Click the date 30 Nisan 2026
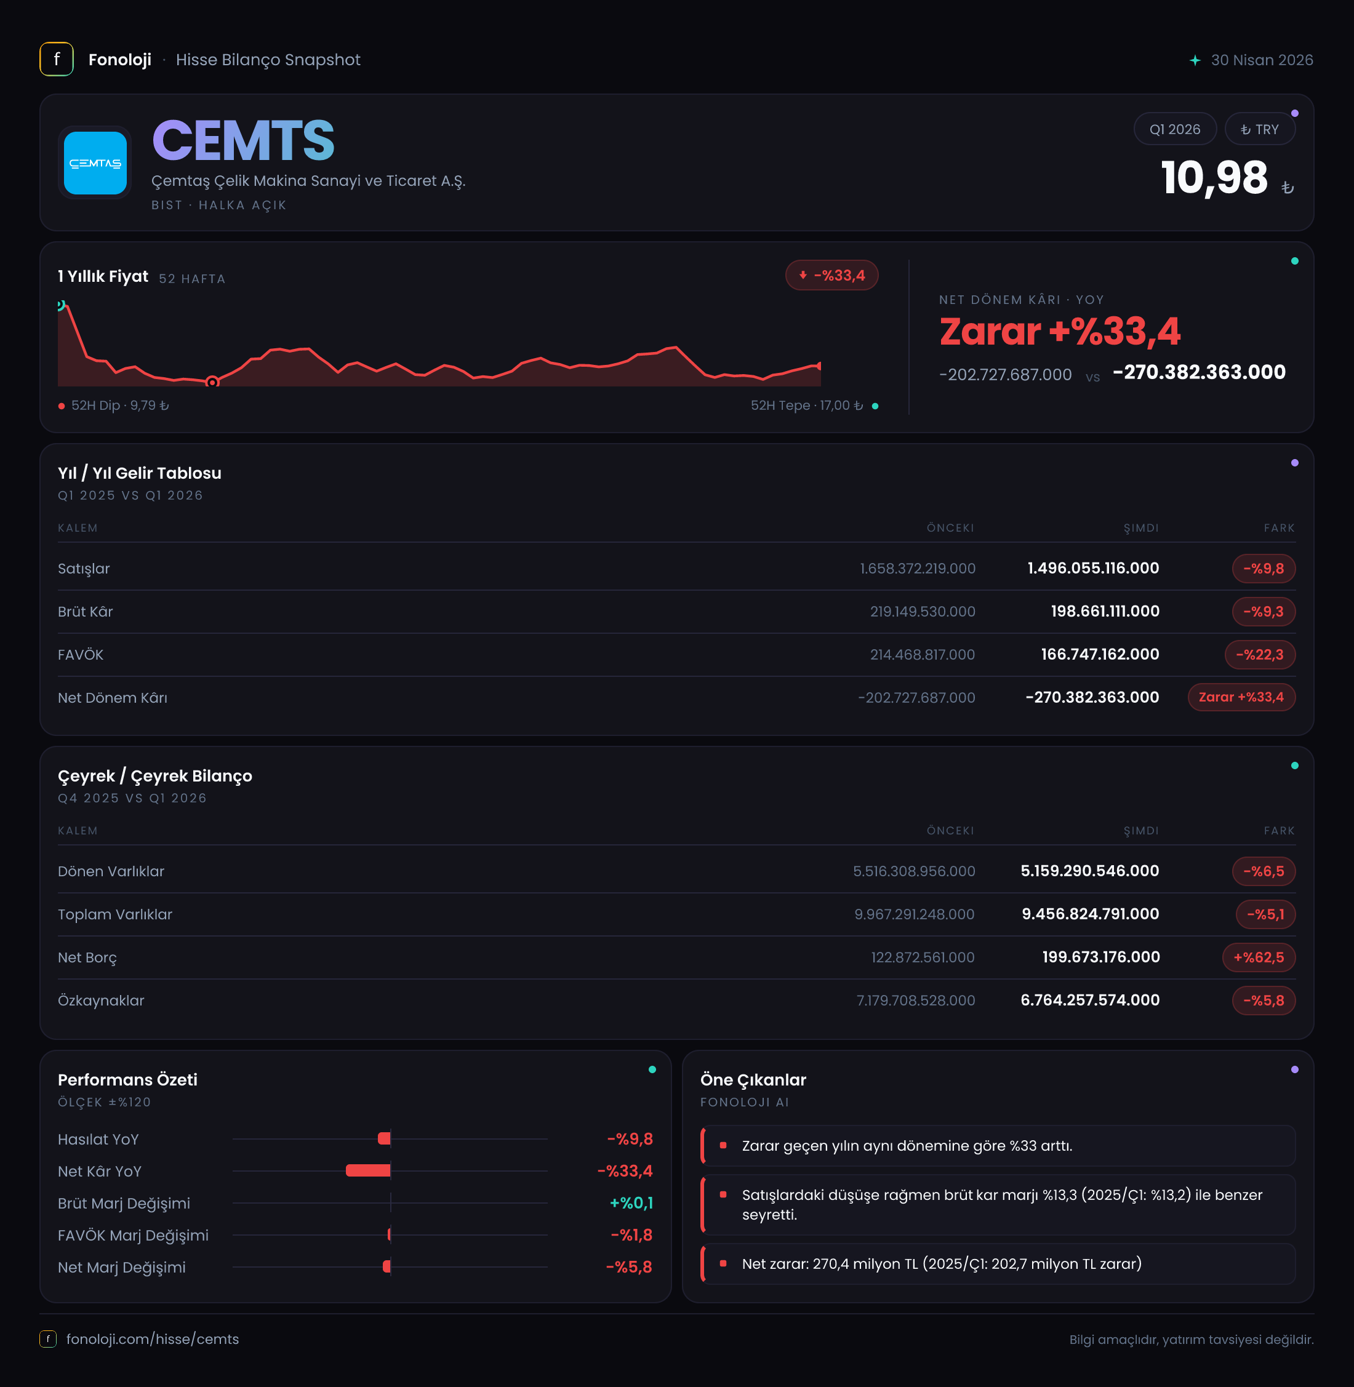The height and width of the screenshot is (1387, 1354). tap(1262, 60)
